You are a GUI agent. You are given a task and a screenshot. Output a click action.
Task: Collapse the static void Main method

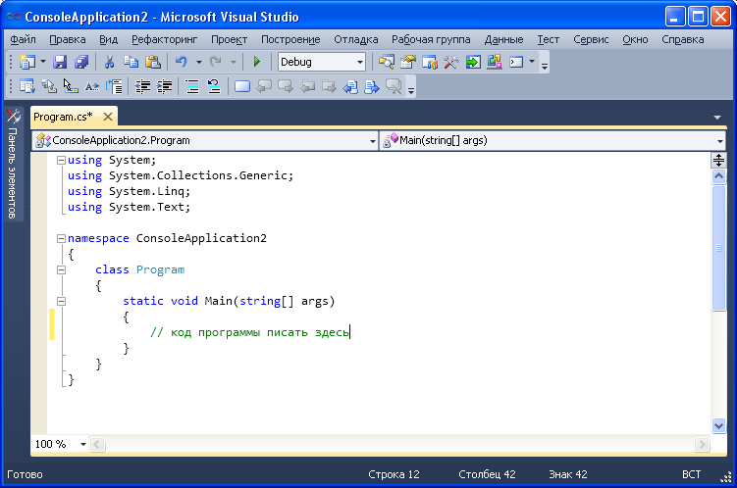pos(61,301)
